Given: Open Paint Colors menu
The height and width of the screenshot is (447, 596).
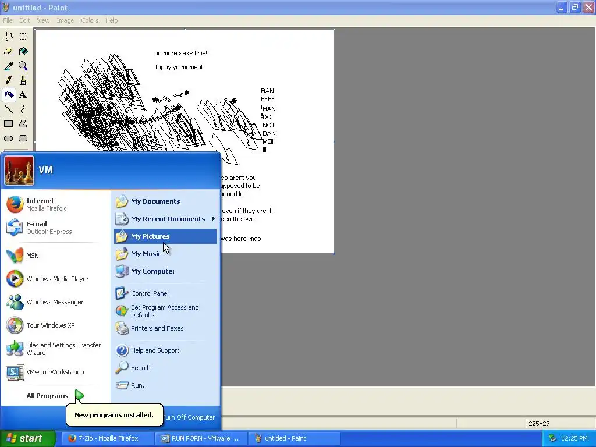Looking at the screenshot, I should click(90, 20).
